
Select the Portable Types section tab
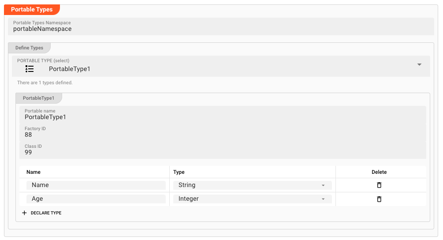[32, 9]
